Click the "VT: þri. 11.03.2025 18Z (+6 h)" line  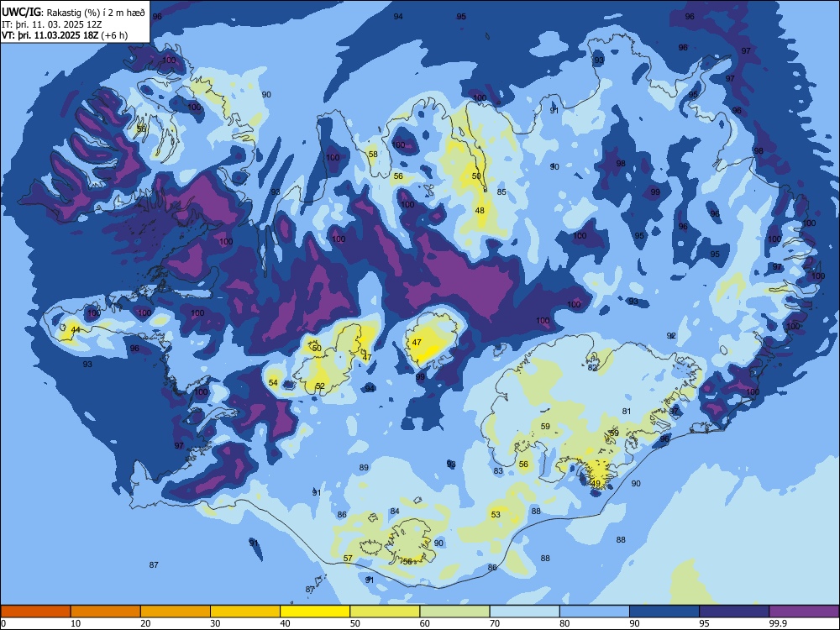65,35
